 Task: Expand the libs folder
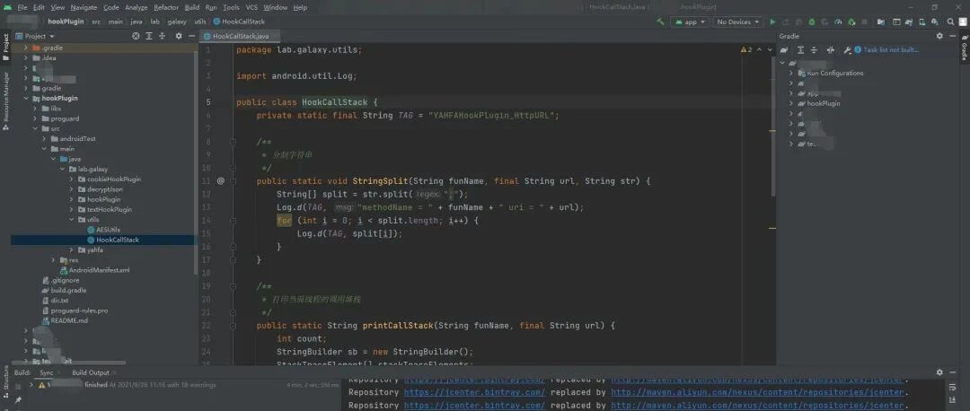35,109
